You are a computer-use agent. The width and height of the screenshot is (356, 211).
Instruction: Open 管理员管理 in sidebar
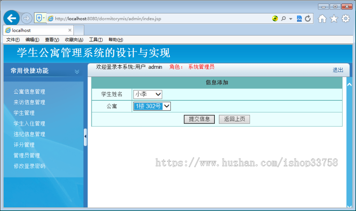(27, 156)
